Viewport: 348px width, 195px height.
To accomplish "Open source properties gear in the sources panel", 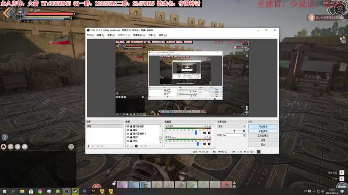I will click(x=136, y=146).
